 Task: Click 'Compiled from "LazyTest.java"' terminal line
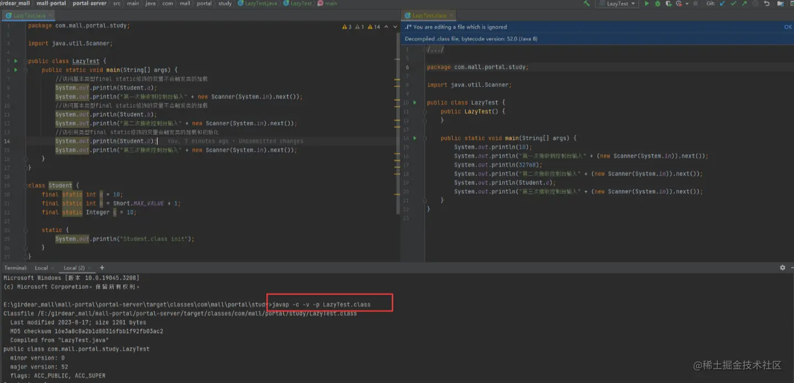click(59, 340)
